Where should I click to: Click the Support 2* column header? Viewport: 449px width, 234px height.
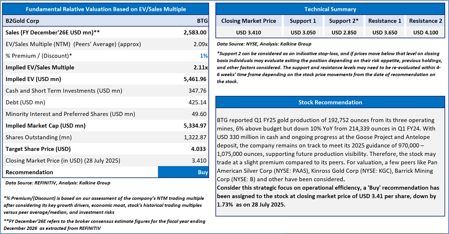pos(344,21)
